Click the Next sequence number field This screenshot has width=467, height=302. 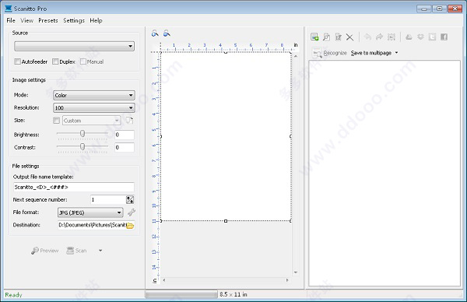[x=108, y=199]
